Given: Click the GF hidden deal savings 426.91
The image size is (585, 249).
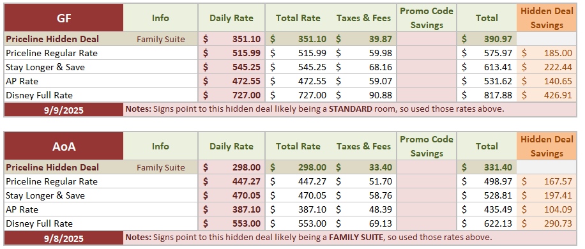Looking at the screenshot, I should (547, 95).
